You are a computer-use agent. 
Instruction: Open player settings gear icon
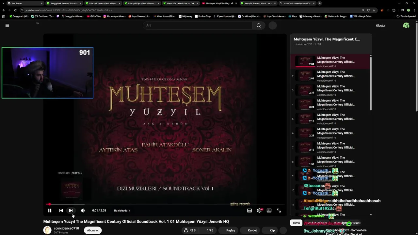pyautogui.click(x=260, y=211)
